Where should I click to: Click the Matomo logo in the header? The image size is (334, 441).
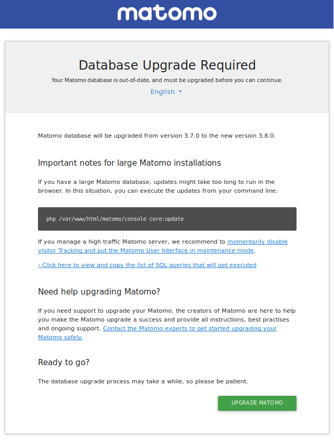click(x=166, y=13)
